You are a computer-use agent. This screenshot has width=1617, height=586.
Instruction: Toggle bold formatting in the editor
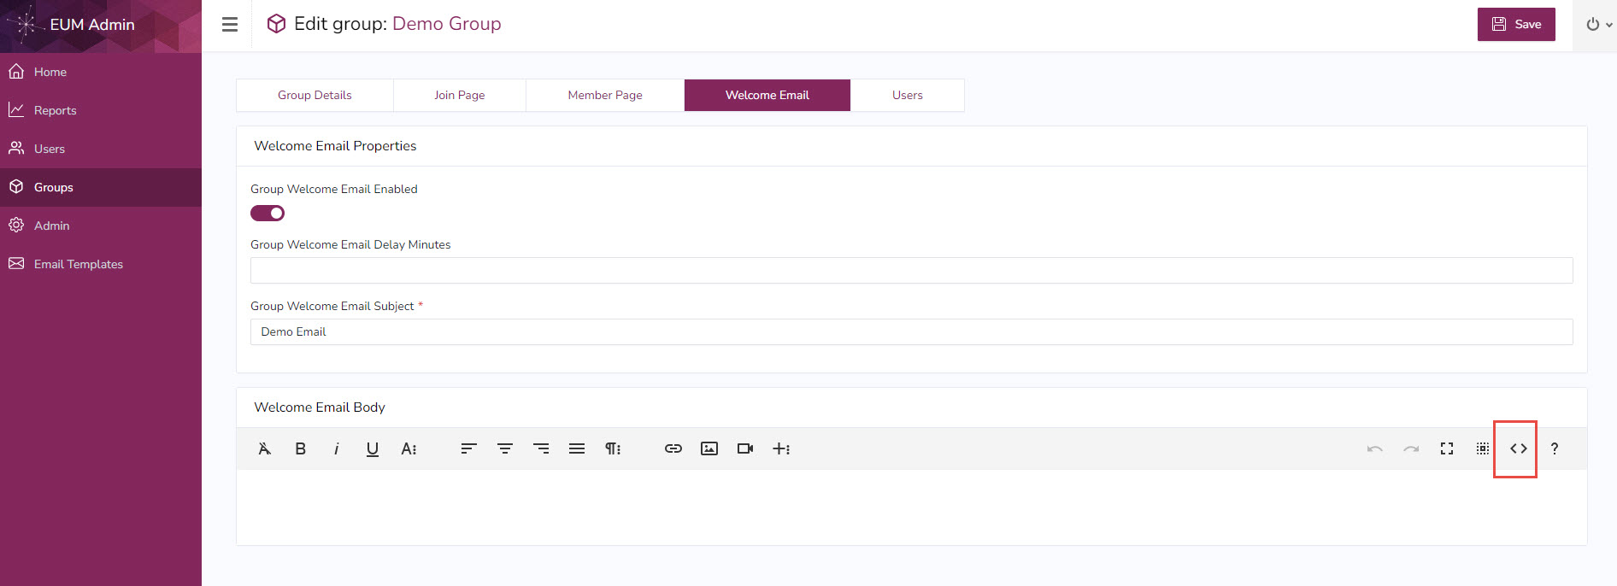300,448
